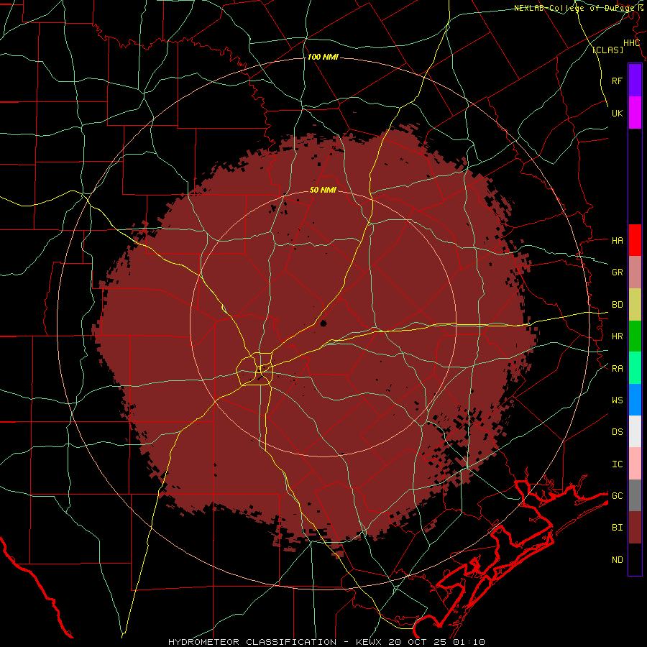This screenshot has height=647, width=647.
Task: Click the UK legend label
Action: pos(617,113)
